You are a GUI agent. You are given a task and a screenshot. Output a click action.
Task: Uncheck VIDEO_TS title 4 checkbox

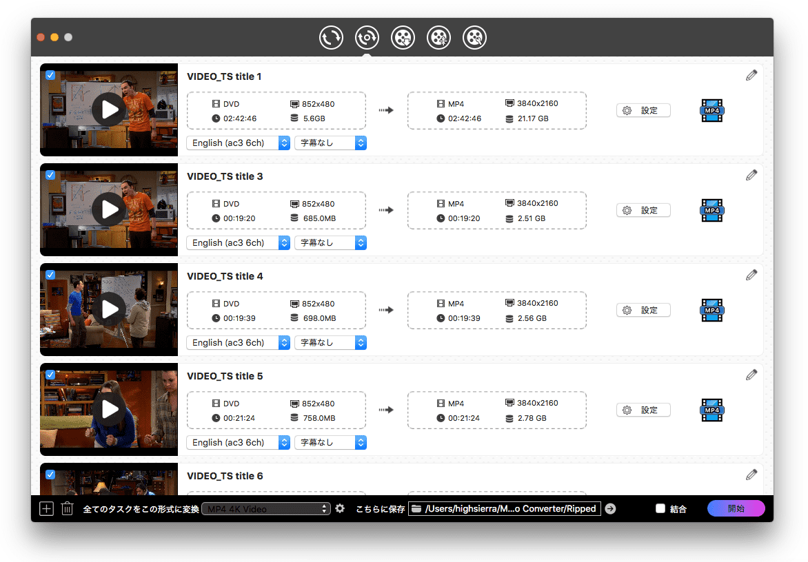[50, 275]
